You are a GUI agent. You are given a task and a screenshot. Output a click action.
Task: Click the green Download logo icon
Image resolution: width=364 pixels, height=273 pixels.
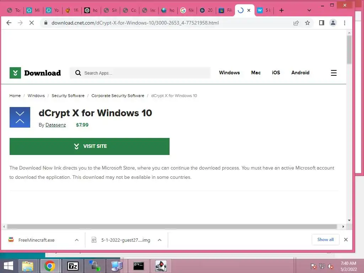[x=15, y=73]
